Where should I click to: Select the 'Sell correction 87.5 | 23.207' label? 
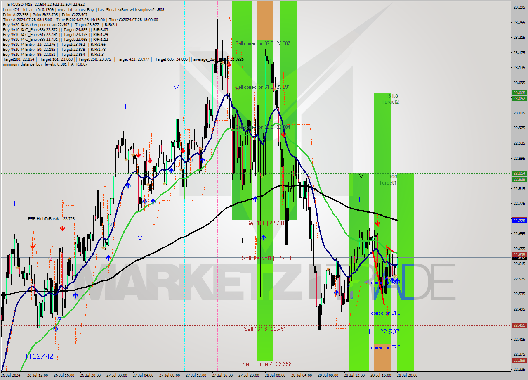(263, 43)
